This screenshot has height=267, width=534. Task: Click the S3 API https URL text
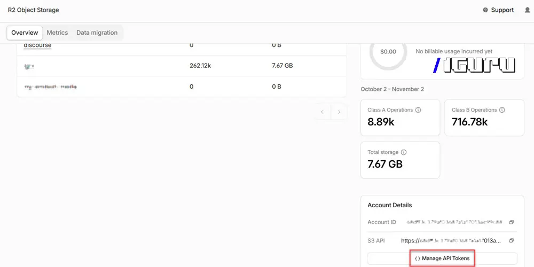coord(451,240)
